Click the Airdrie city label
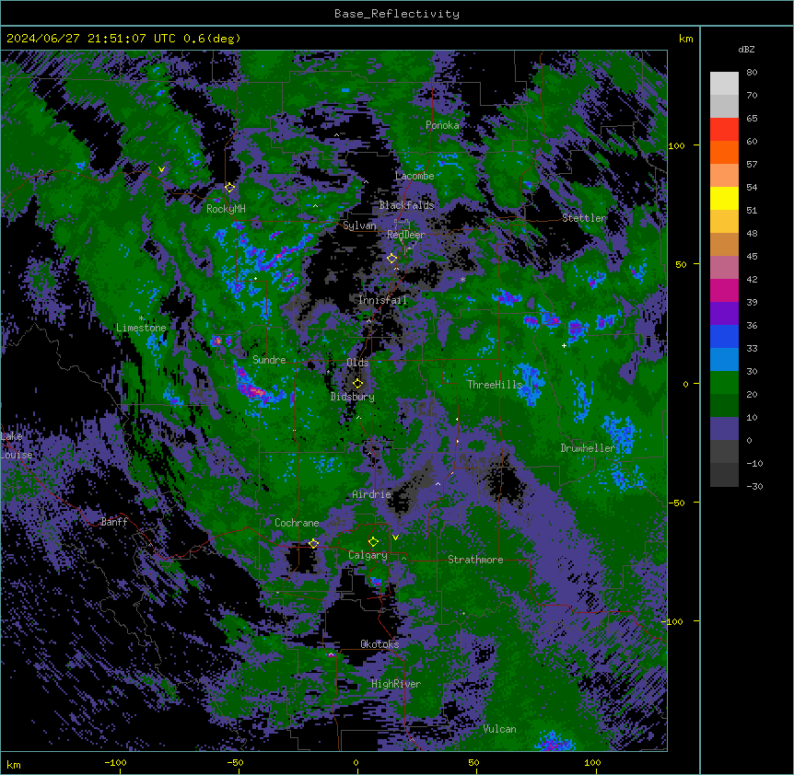This screenshot has height=775, width=794. (x=372, y=494)
